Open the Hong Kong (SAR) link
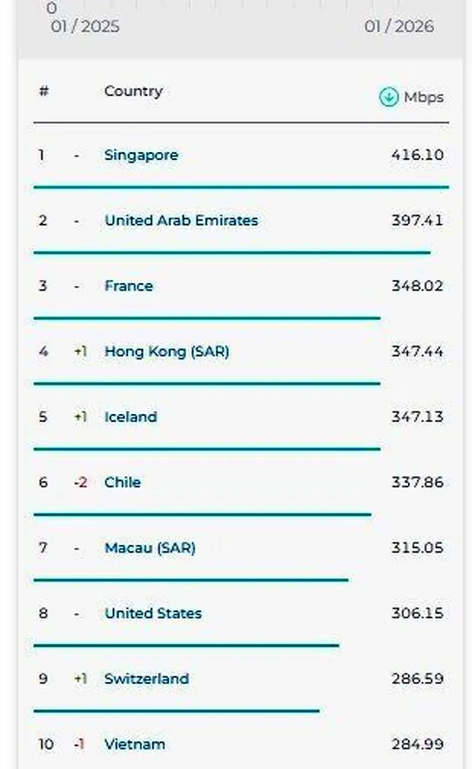Screen dimensions: 472x769 167,352
